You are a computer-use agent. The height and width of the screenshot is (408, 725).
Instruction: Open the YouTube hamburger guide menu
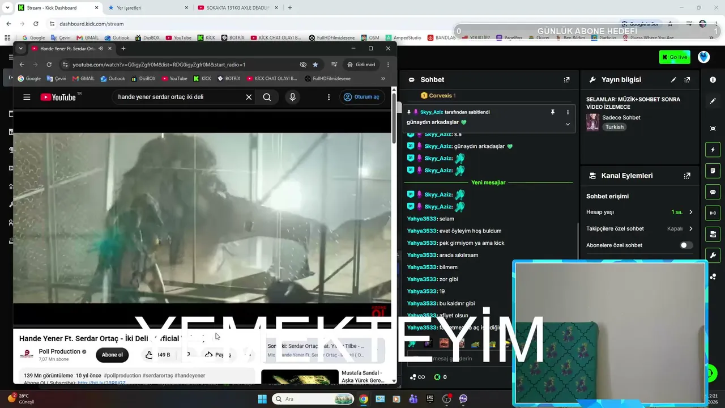pyautogui.click(x=27, y=97)
